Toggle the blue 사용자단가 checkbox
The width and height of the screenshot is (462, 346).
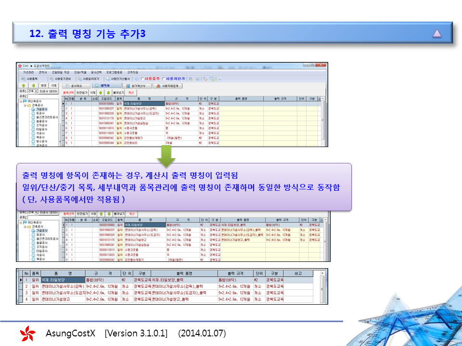tap(164, 79)
